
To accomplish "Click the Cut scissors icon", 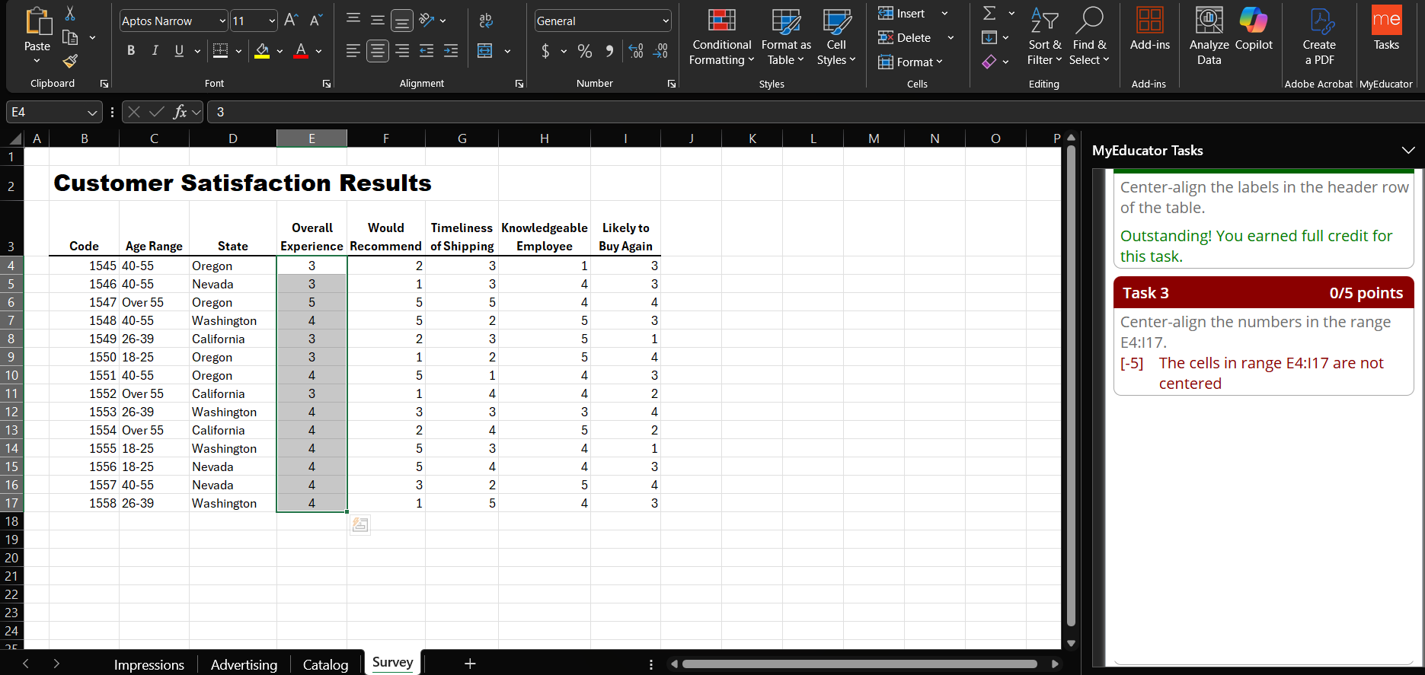I will [70, 14].
